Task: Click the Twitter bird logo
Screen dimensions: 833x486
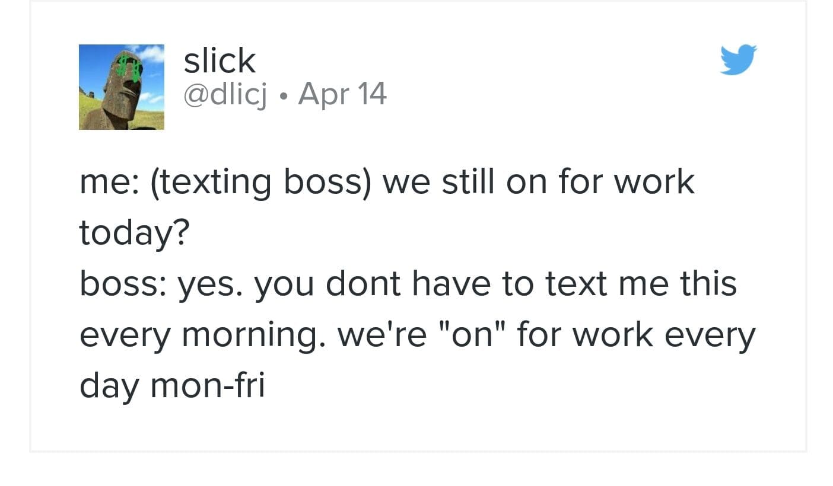Action: click(x=739, y=59)
